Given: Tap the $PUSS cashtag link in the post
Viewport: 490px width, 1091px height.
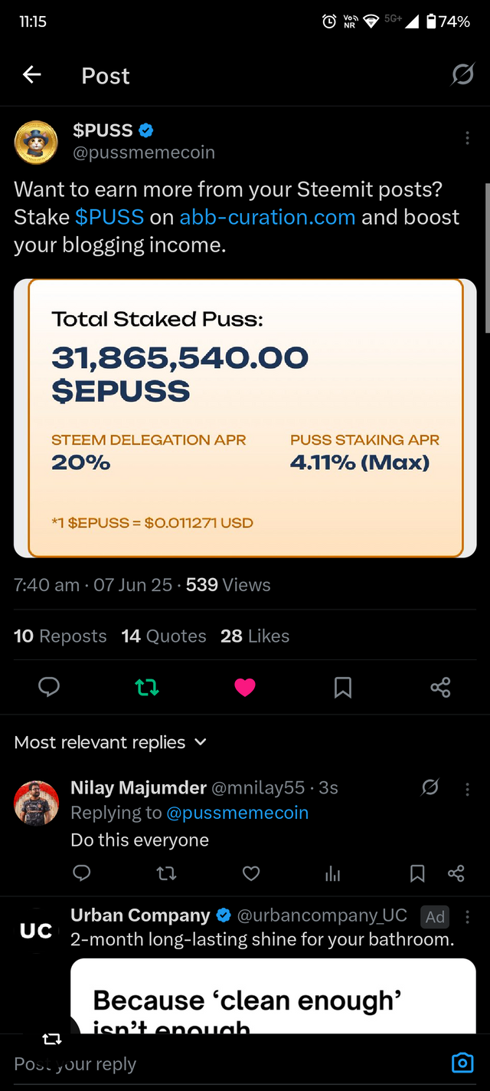Looking at the screenshot, I should point(109,217).
